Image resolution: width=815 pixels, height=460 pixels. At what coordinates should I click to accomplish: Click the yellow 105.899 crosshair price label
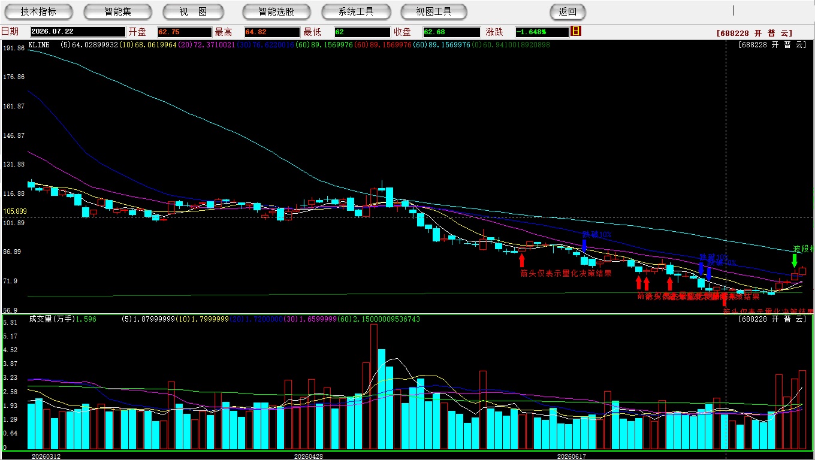(15, 211)
